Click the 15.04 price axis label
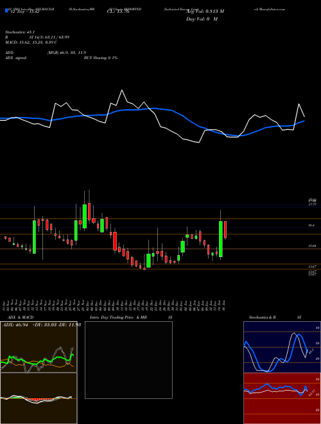The height and width of the screenshot is (424, 321). click(x=312, y=246)
